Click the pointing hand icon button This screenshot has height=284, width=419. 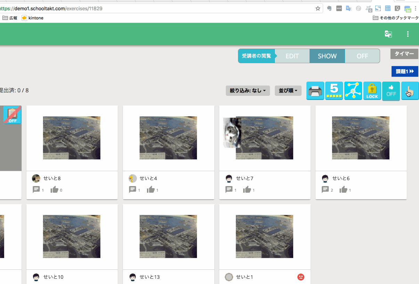410,91
